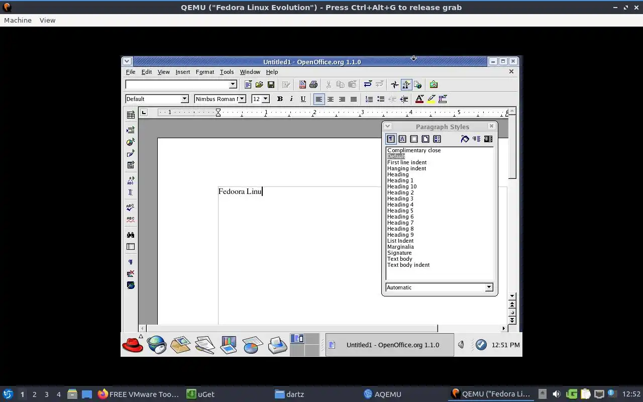Open the View menu in OpenOffice
This screenshot has width=643, height=402.
[x=164, y=72]
